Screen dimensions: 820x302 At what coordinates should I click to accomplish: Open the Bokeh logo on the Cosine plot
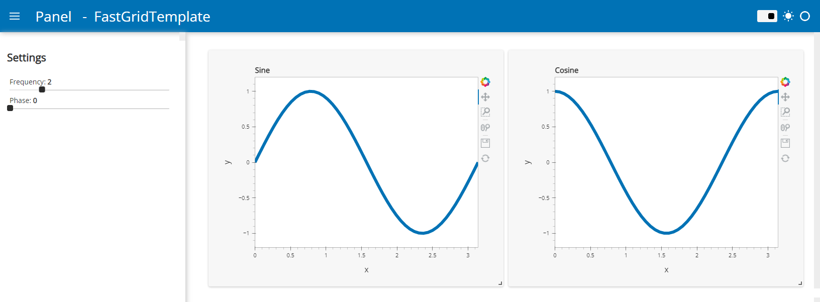pyautogui.click(x=785, y=82)
